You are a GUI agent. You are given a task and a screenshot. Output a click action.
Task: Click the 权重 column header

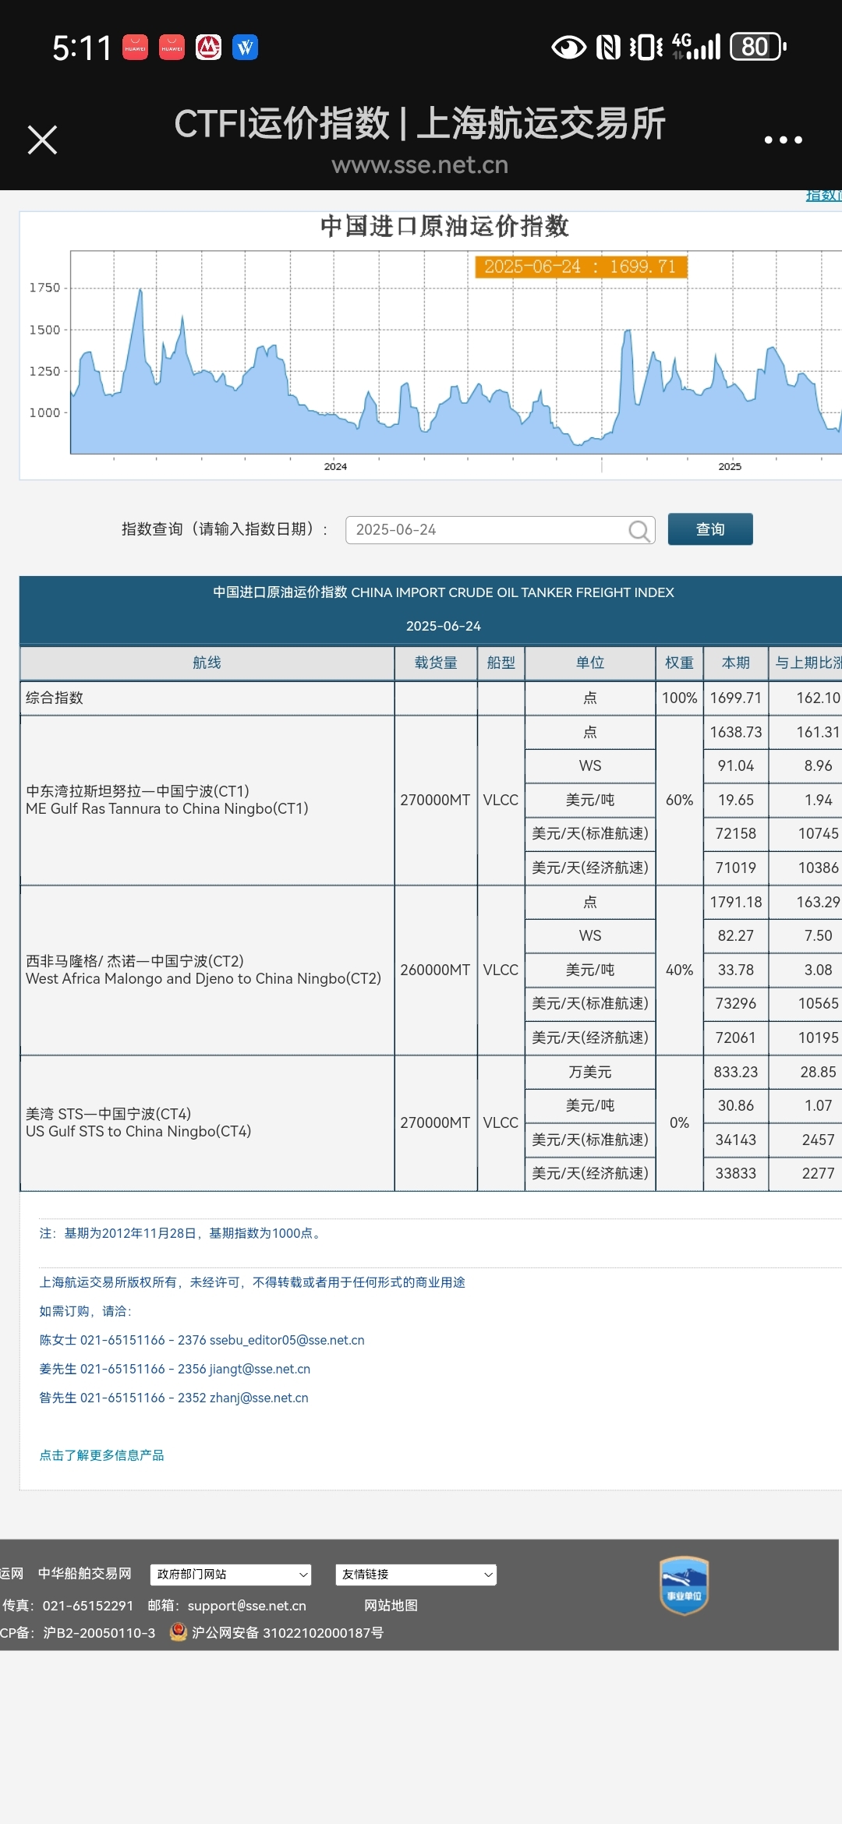click(679, 663)
